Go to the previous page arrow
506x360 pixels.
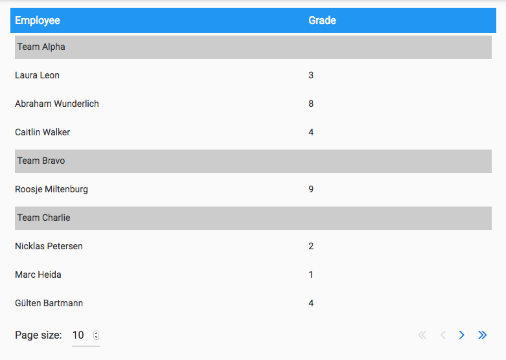(x=443, y=335)
